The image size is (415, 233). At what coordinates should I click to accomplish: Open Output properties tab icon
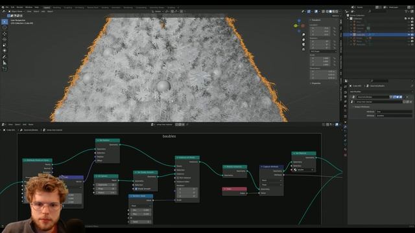point(345,96)
